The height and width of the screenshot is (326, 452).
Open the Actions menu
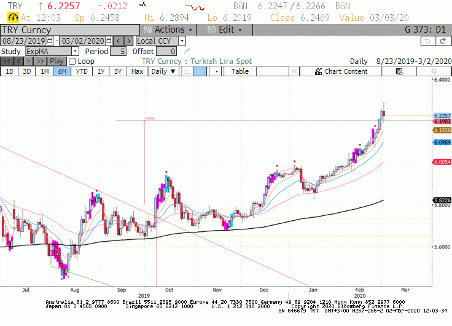tap(168, 30)
